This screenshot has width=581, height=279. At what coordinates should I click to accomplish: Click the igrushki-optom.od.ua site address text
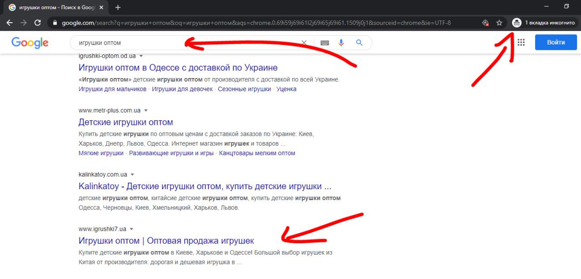[x=107, y=56]
